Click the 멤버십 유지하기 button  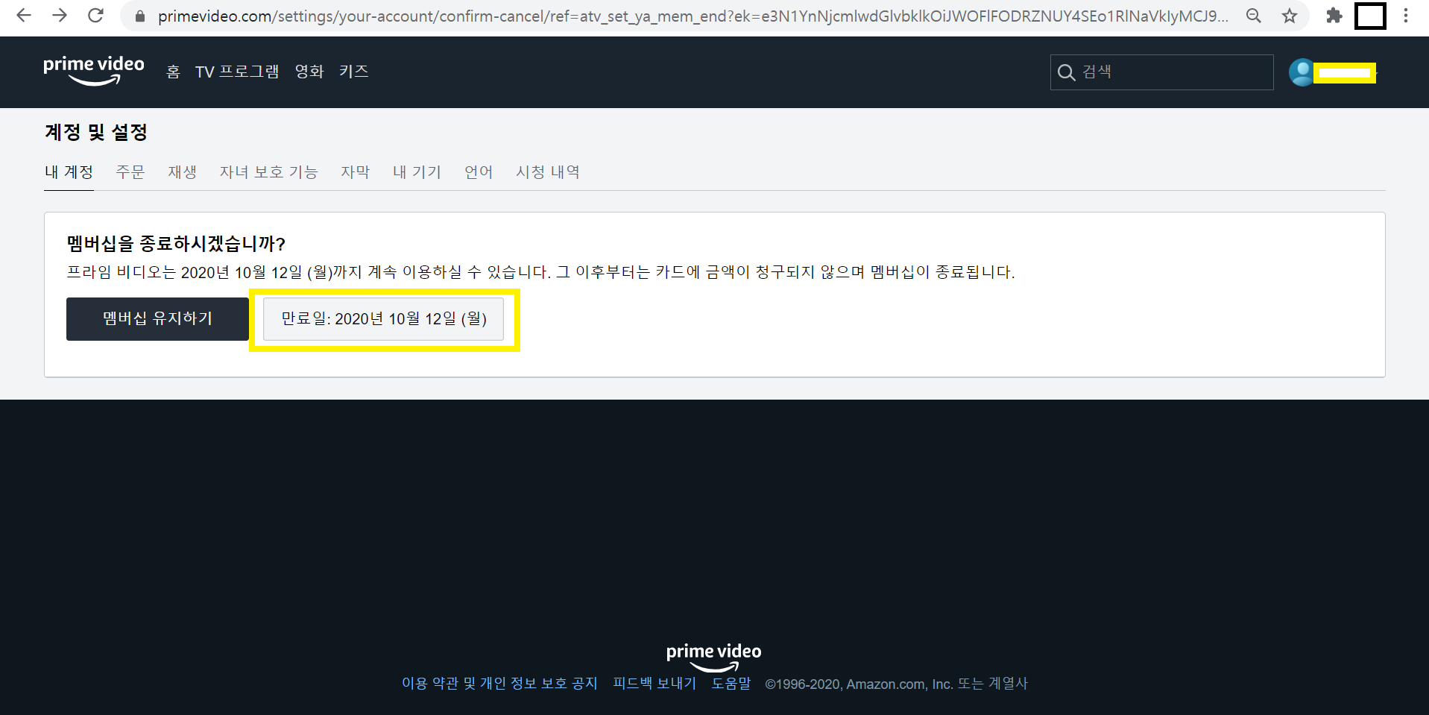click(157, 319)
